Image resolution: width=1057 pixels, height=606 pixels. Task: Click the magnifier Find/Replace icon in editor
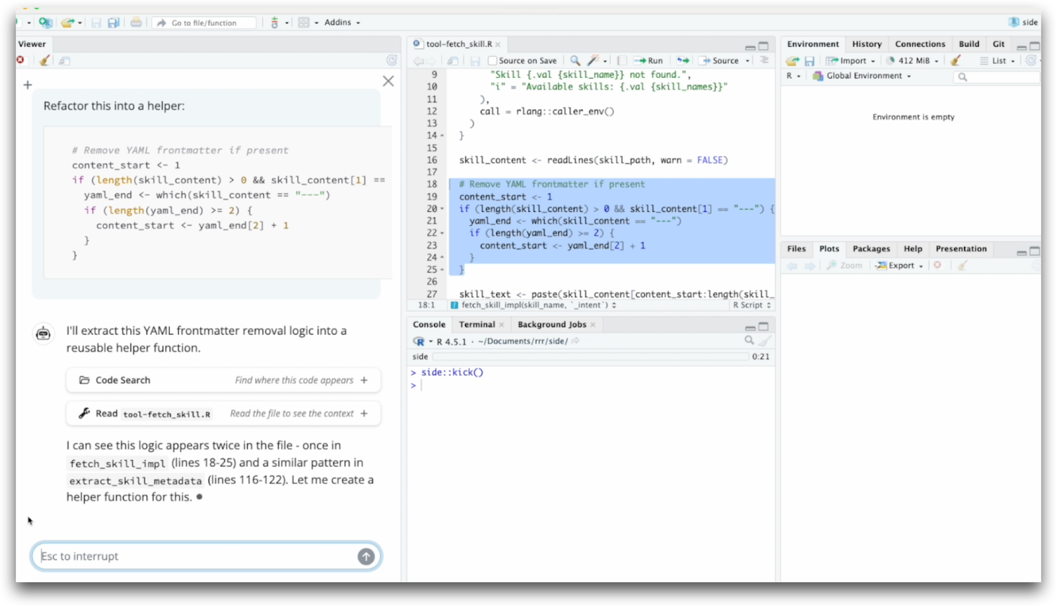pos(575,61)
